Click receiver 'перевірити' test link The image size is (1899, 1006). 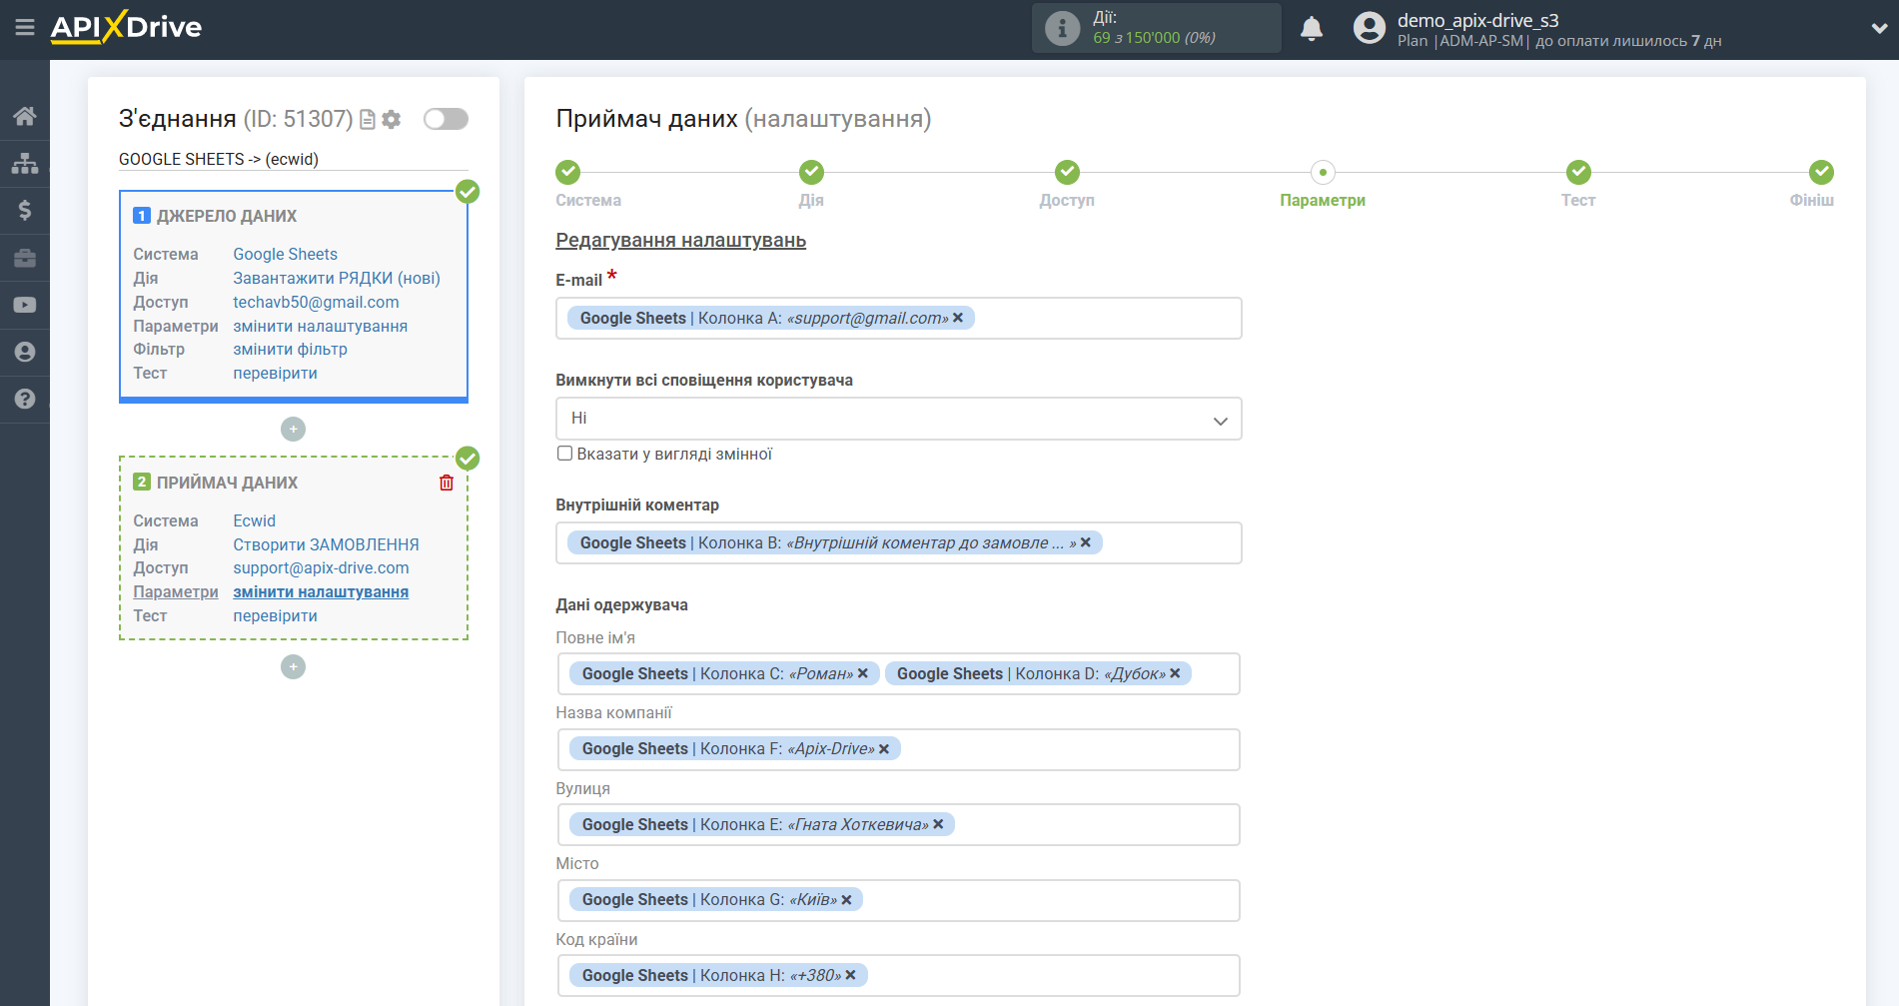[275, 615]
